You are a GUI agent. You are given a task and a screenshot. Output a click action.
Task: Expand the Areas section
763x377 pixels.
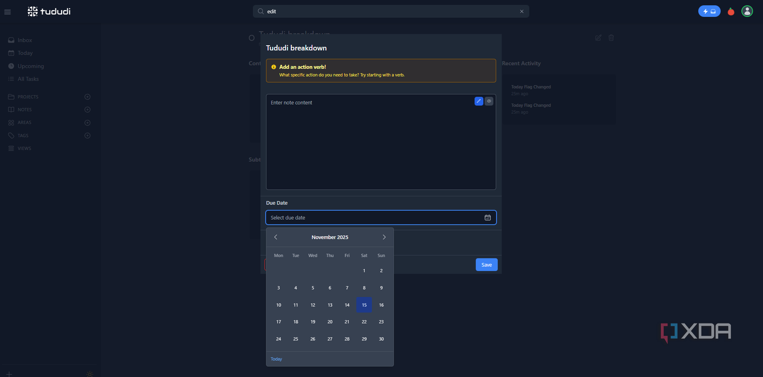(x=24, y=123)
